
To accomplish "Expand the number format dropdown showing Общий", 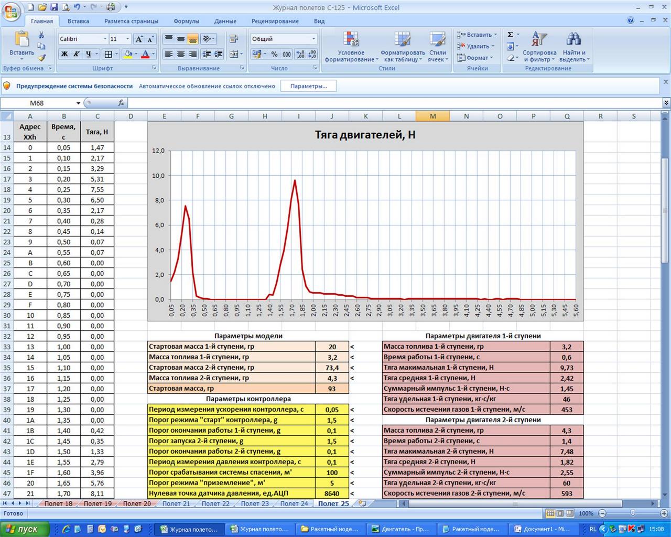I will [313, 39].
